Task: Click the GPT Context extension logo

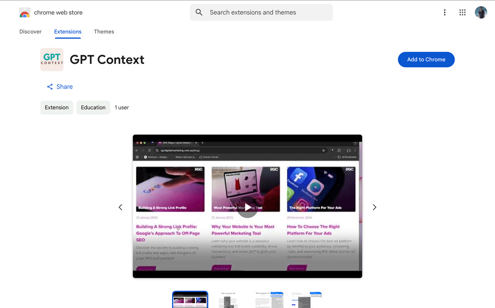Action: [x=52, y=60]
